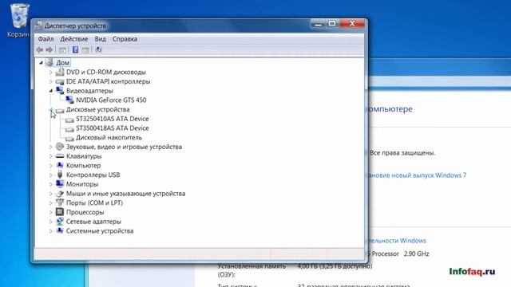Expand the Процессоры node

pos(51,212)
